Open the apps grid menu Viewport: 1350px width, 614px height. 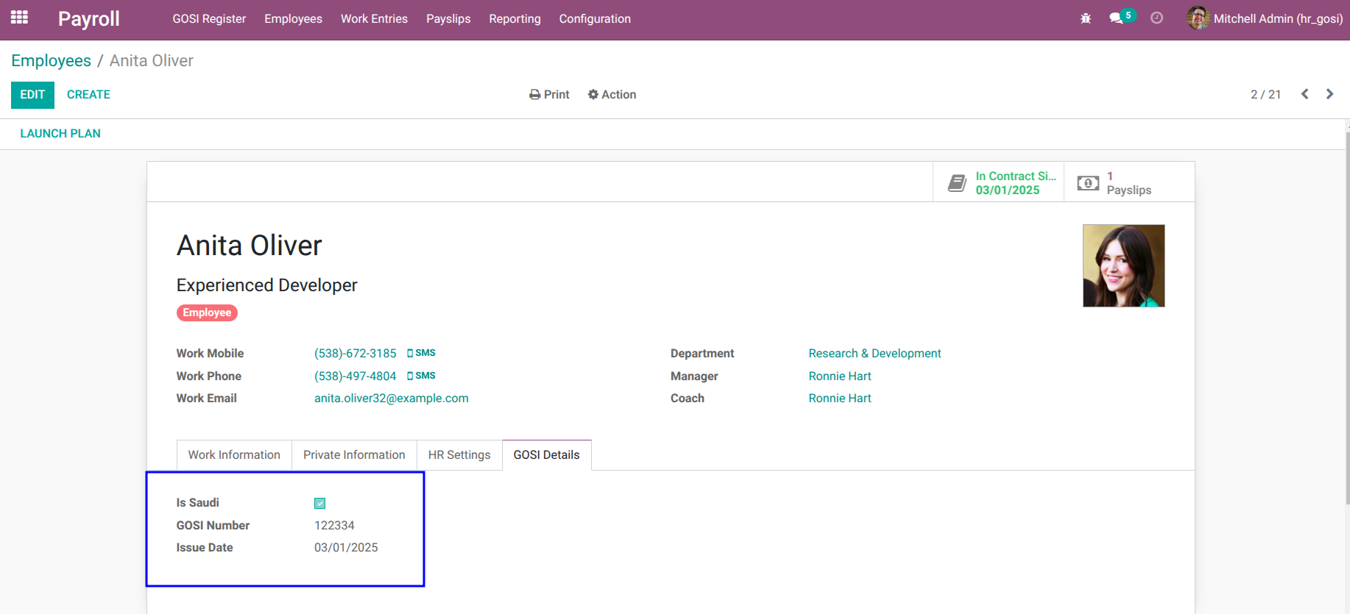click(x=19, y=18)
